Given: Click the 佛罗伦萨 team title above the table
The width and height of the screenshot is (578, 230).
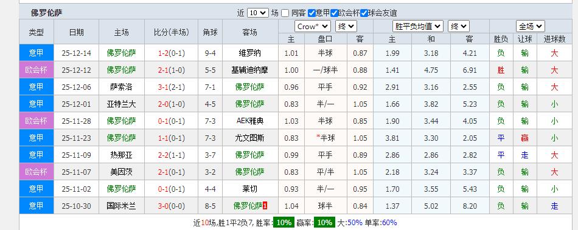Looking at the screenshot, I should tap(46, 13).
